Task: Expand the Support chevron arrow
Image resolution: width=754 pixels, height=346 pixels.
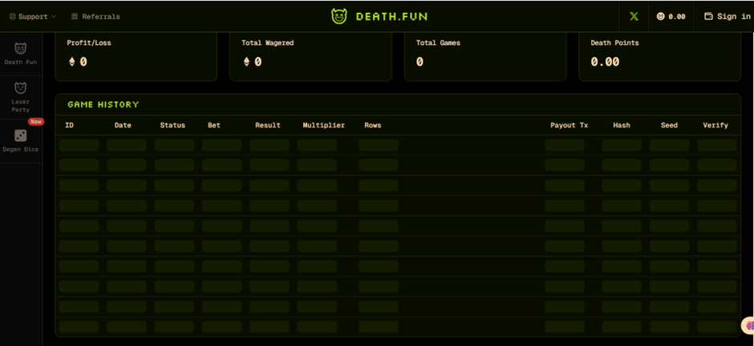Action: point(54,16)
